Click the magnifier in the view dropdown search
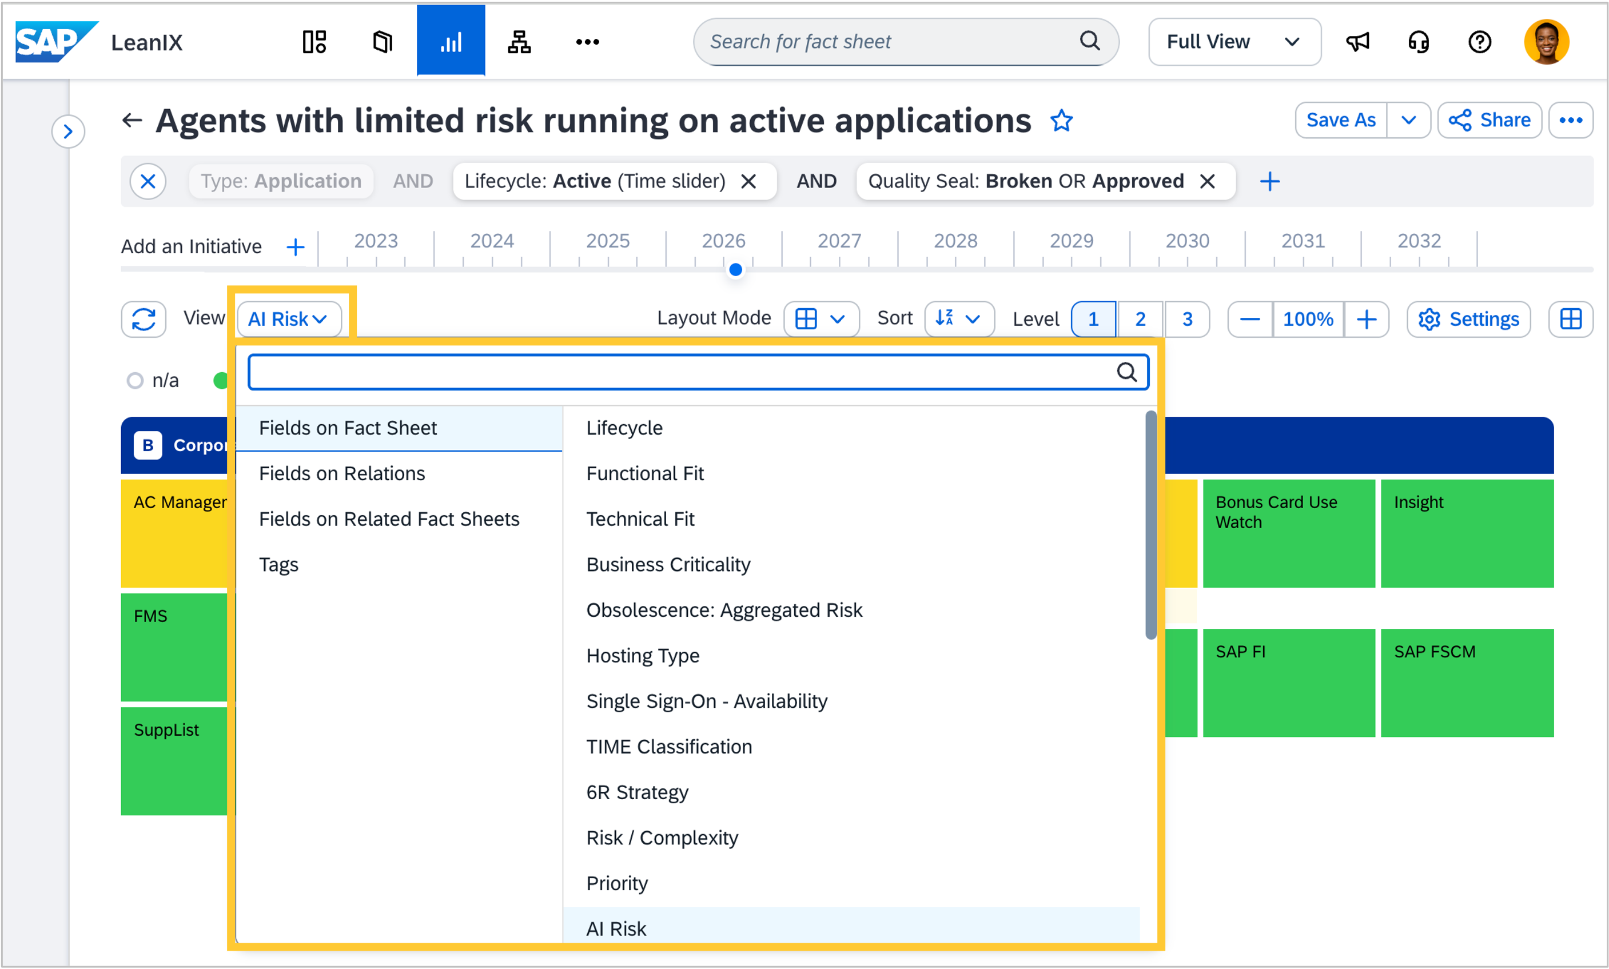The width and height of the screenshot is (1609, 969). pos(1126,372)
